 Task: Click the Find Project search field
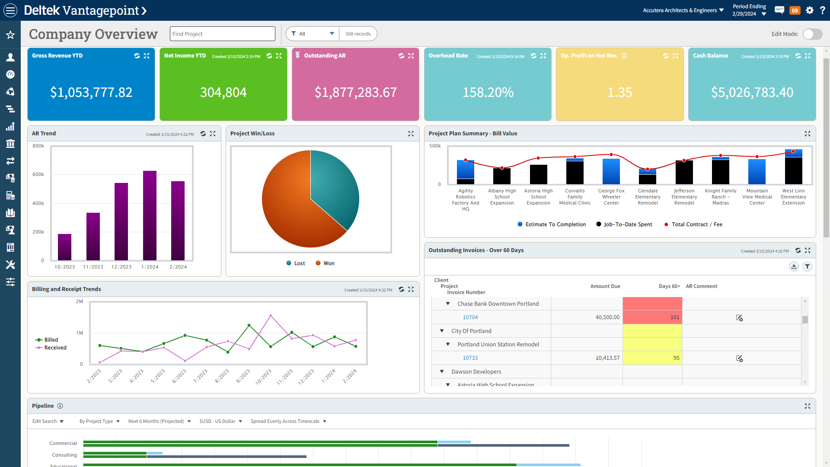[x=222, y=34]
